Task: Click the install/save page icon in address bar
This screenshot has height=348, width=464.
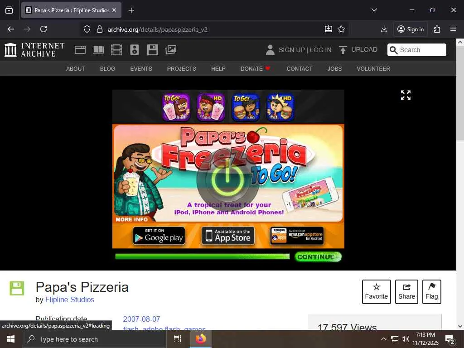Action: click(x=329, y=29)
